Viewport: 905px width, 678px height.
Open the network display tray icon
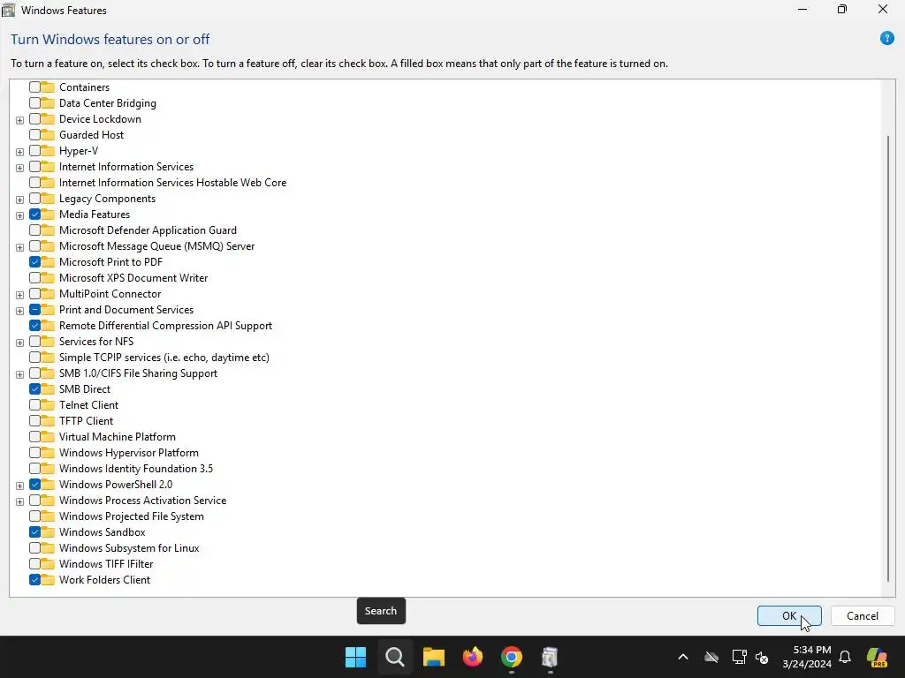(x=739, y=657)
